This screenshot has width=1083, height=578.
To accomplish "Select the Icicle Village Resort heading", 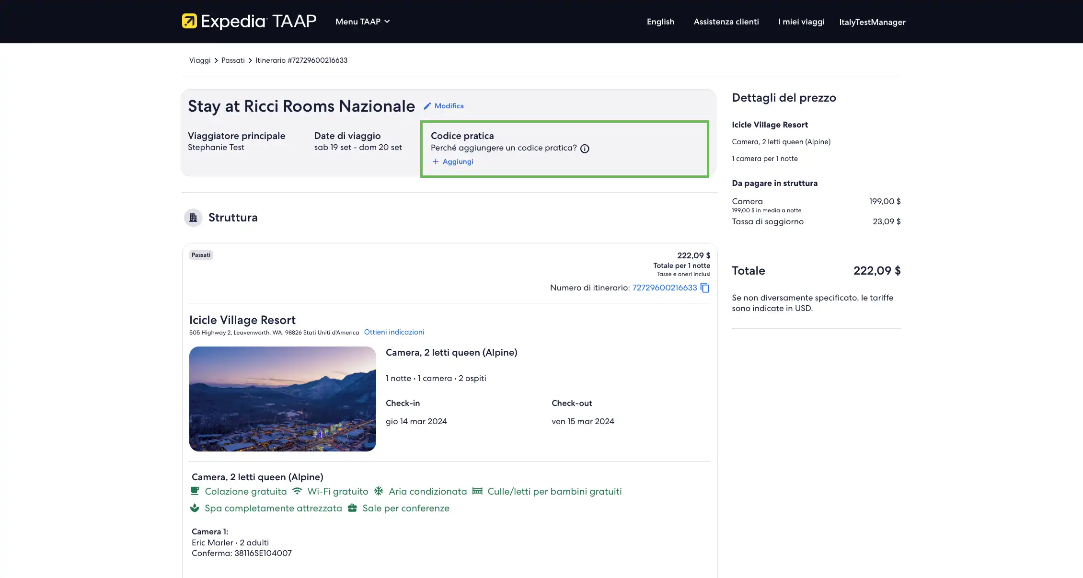I will [x=242, y=320].
